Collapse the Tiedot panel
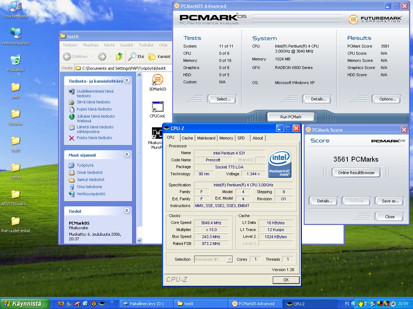 (127, 210)
